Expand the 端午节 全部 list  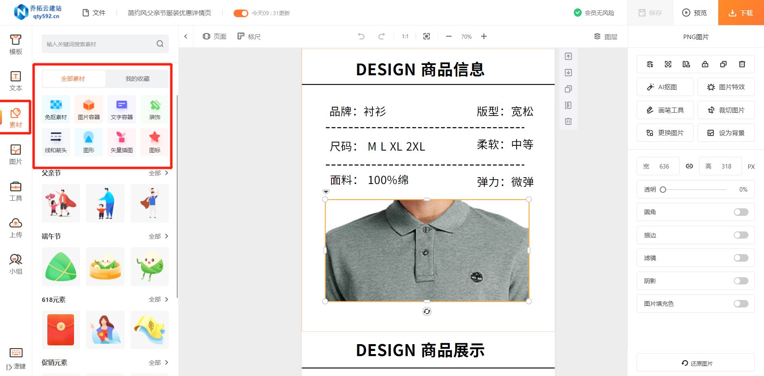(158, 236)
